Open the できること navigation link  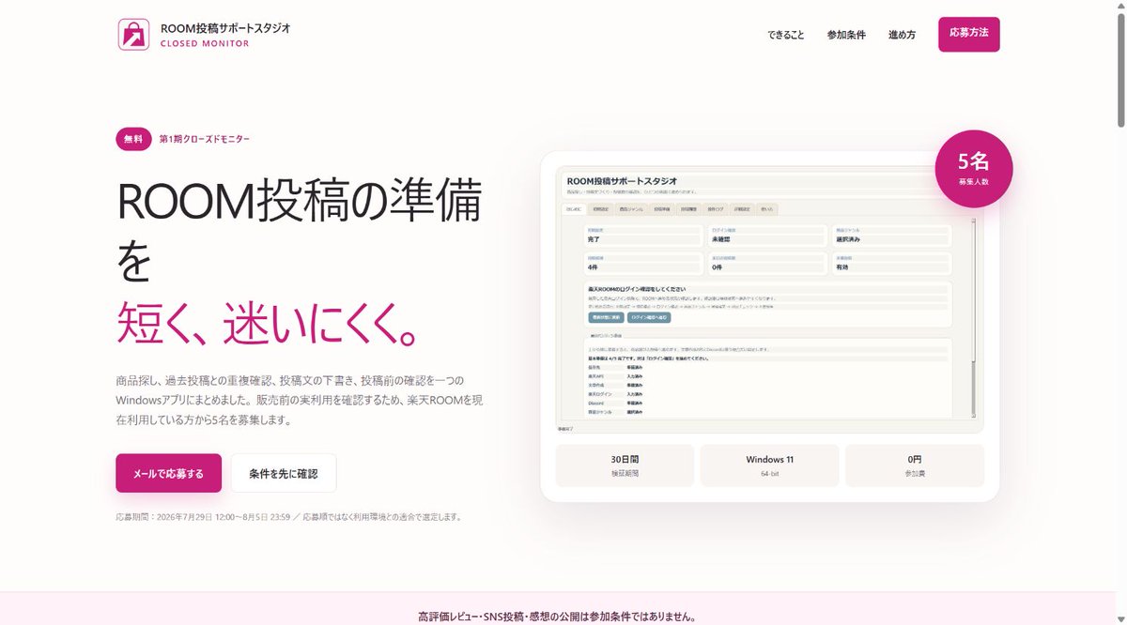pos(785,35)
